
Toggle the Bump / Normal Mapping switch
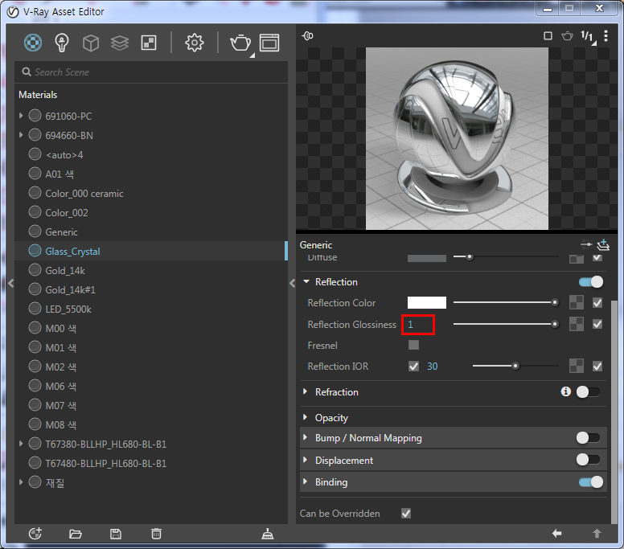click(588, 438)
